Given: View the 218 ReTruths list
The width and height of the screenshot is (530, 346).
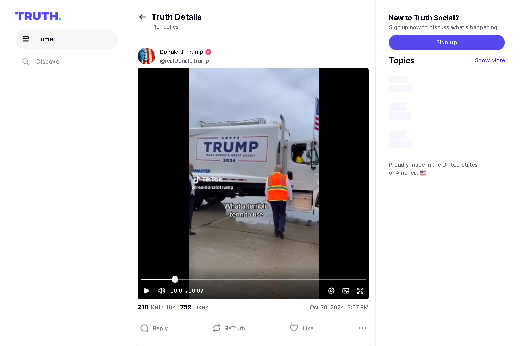Looking at the screenshot, I should coord(157,307).
